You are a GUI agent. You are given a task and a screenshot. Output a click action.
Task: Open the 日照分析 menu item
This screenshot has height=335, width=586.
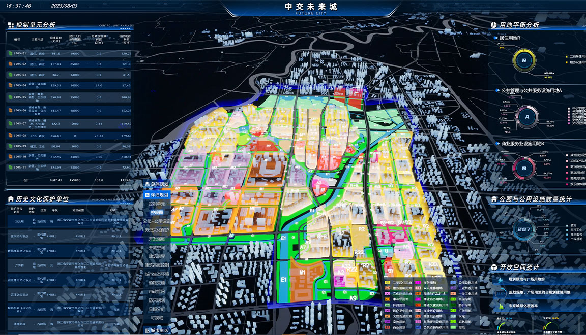pos(157,309)
